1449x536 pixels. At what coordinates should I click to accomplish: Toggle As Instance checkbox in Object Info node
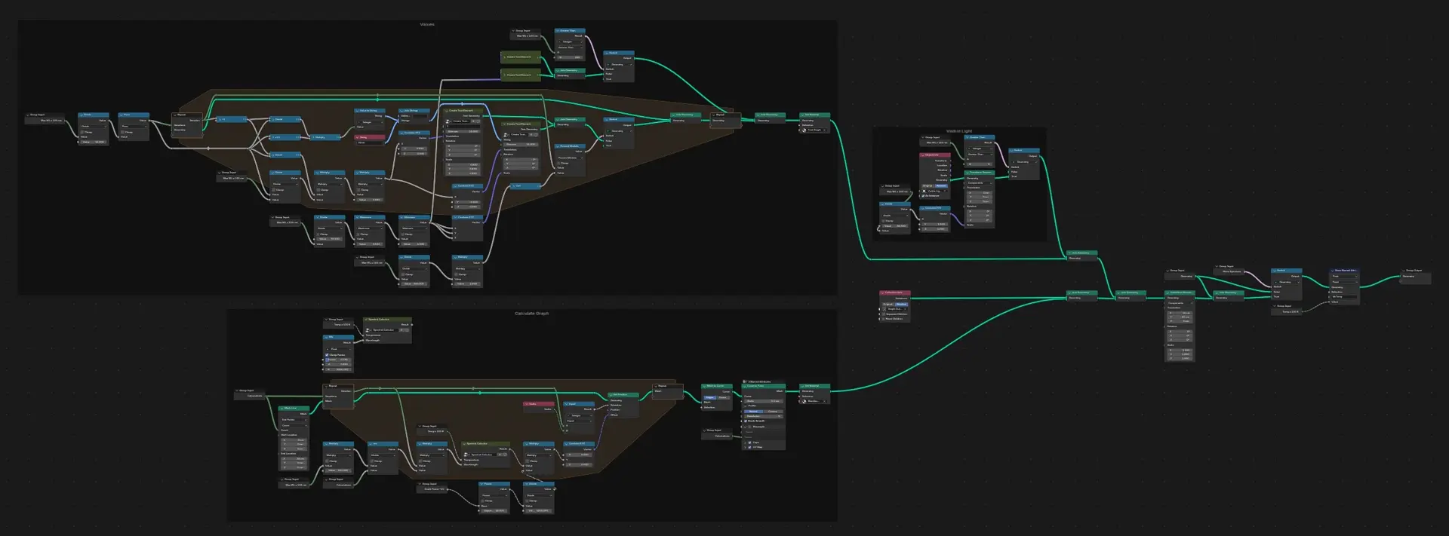[923, 196]
